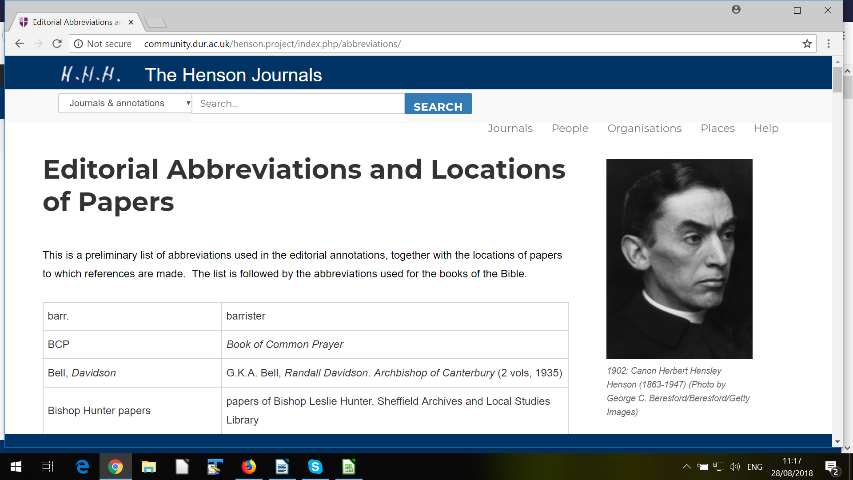Click into the Search text field
This screenshot has width=853, height=480.
pyautogui.click(x=298, y=104)
